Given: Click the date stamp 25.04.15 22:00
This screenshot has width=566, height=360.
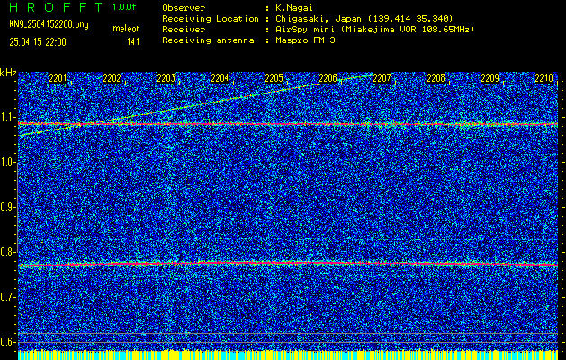Looking at the screenshot, I should click(x=38, y=42).
